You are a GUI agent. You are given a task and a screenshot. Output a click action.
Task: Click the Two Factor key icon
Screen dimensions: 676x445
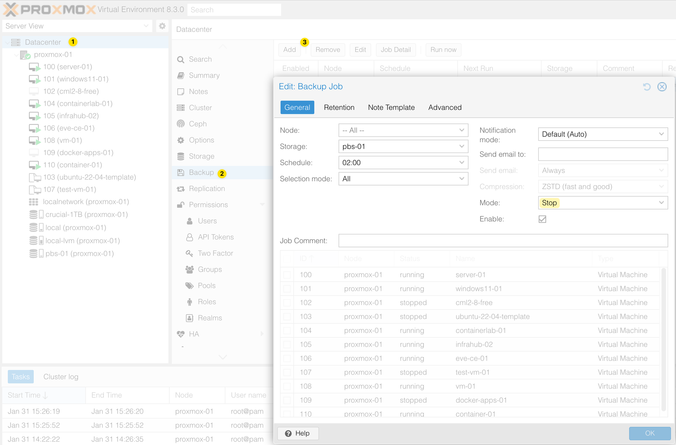pyautogui.click(x=189, y=253)
